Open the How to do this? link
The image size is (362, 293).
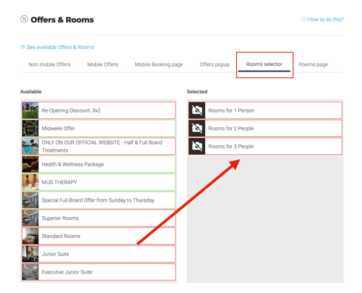(x=326, y=19)
